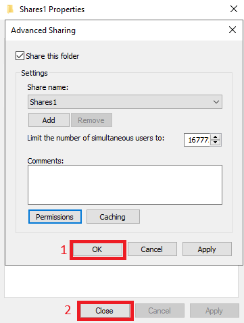Viewport: 244px width, 323px height.
Task: Click the Add share name button
Action: coord(49,120)
